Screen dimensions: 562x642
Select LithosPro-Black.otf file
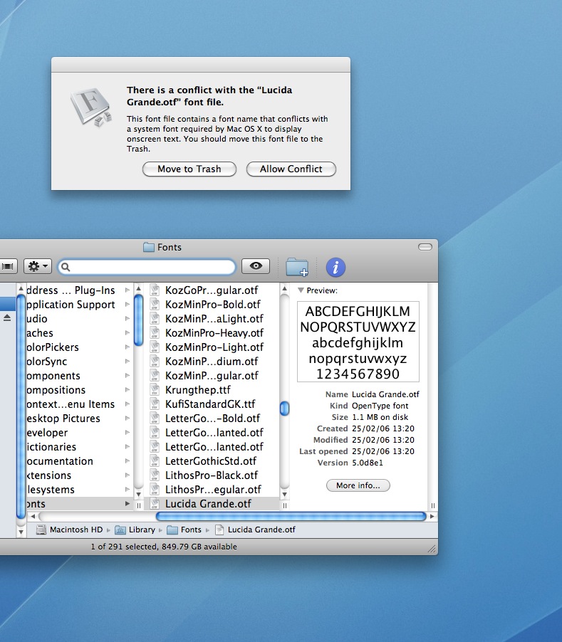click(x=212, y=475)
